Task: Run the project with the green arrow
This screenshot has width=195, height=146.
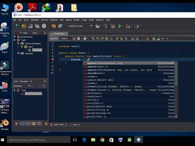Action: click(120, 26)
